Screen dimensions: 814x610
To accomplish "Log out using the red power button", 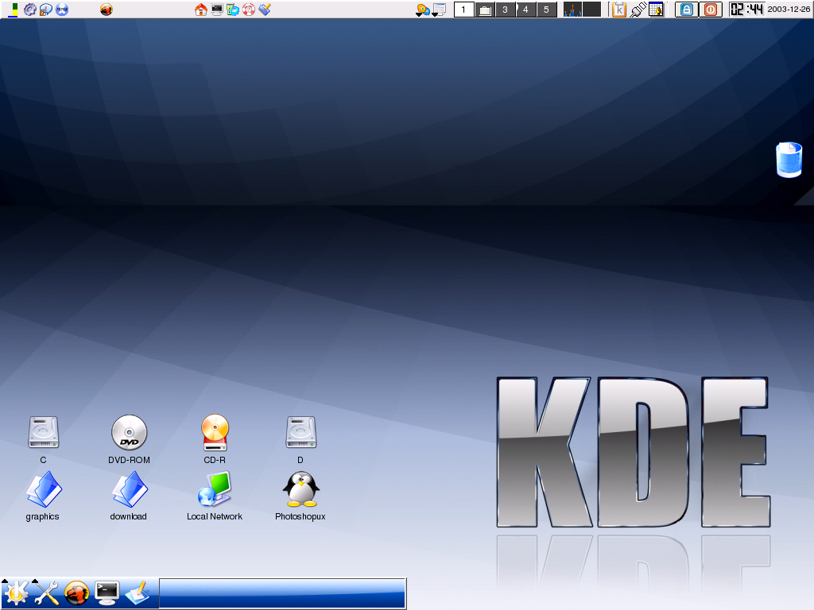I will tap(711, 10).
